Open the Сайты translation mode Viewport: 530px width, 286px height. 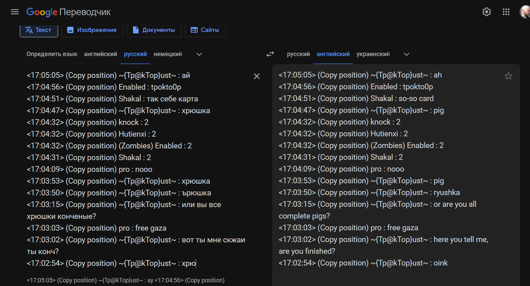coord(205,30)
